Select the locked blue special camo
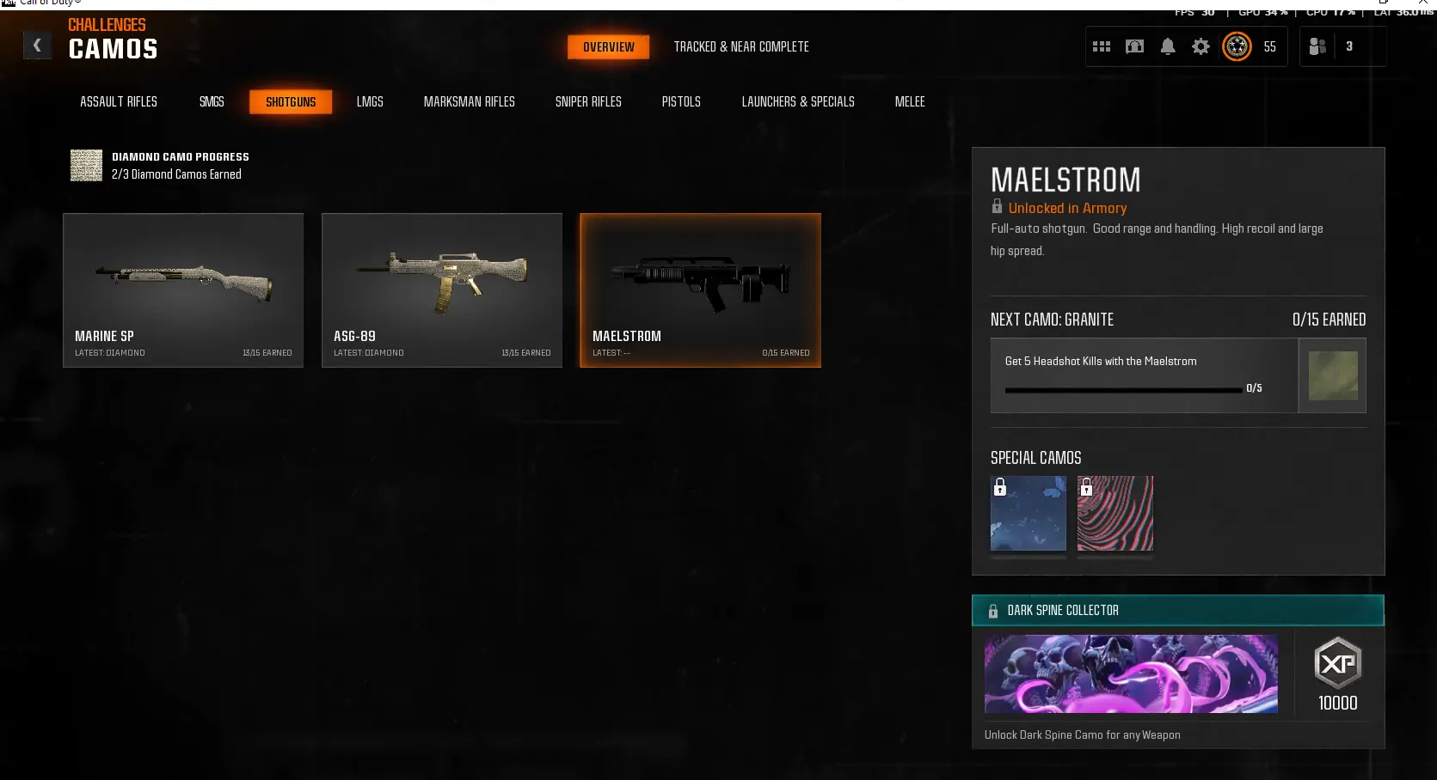Viewport: 1437px width, 780px height. (x=1028, y=513)
